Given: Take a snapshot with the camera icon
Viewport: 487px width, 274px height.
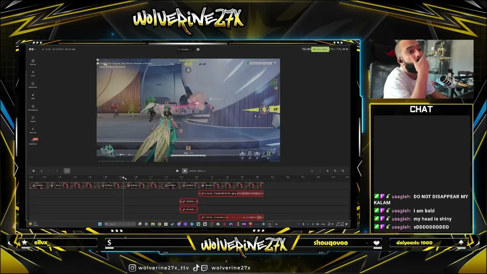Looking at the screenshot, I should click(198, 49).
